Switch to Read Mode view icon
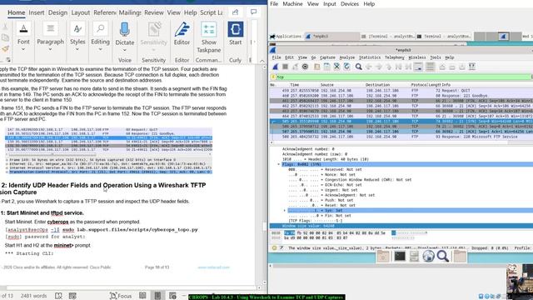The width and height of the screenshot is (533, 300). tap(142, 296)
